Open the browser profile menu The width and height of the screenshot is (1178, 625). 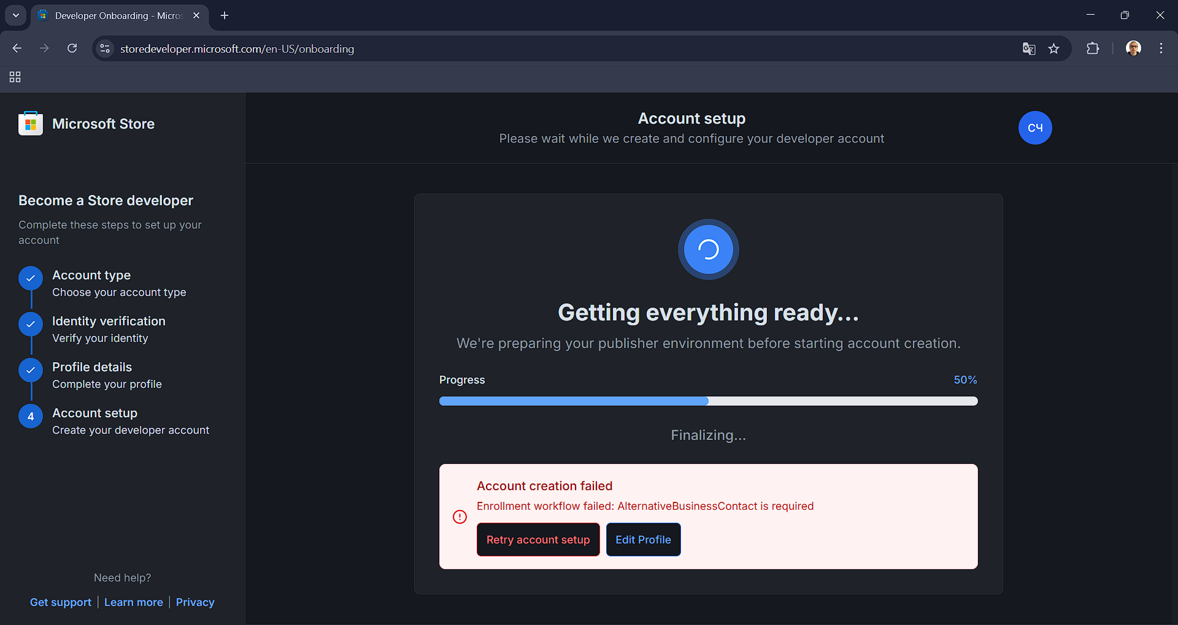pyautogui.click(x=1133, y=48)
